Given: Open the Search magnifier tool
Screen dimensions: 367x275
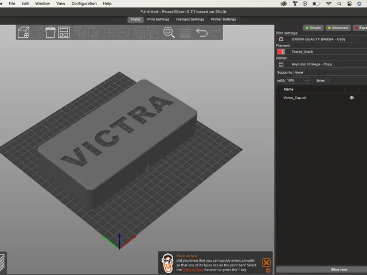Looking at the screenshot, I should (169, 32).
